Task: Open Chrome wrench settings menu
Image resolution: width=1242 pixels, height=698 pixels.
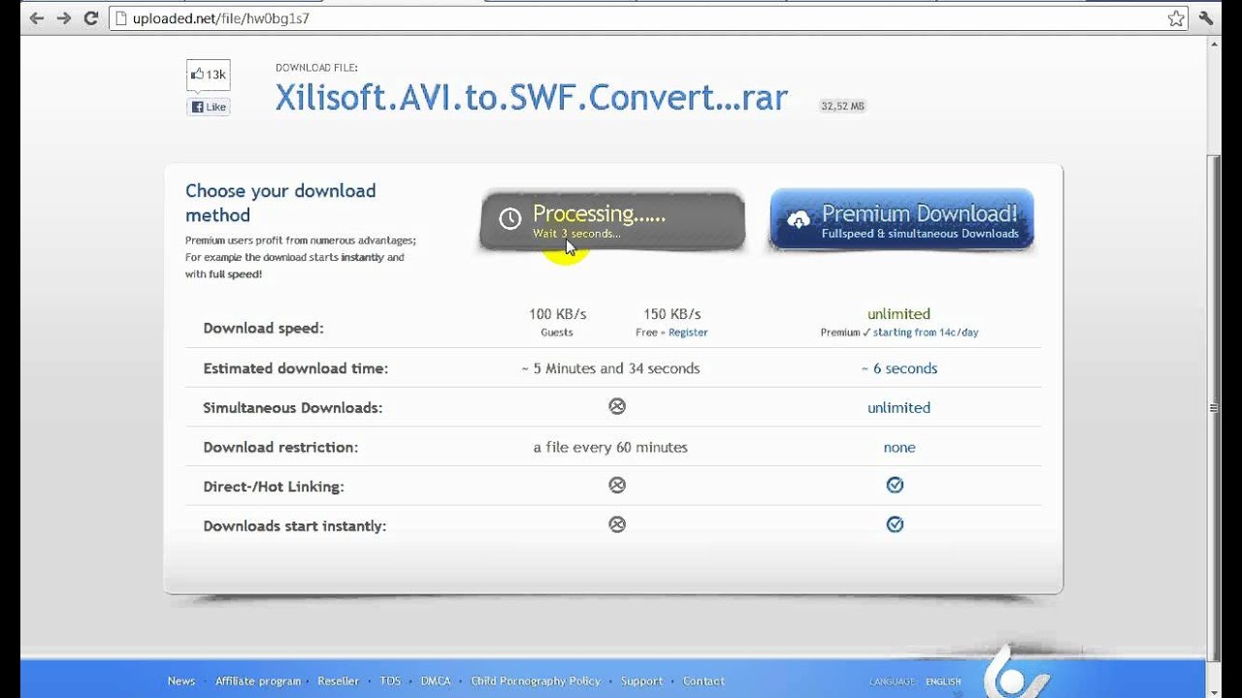Action: coord(1206,18)
